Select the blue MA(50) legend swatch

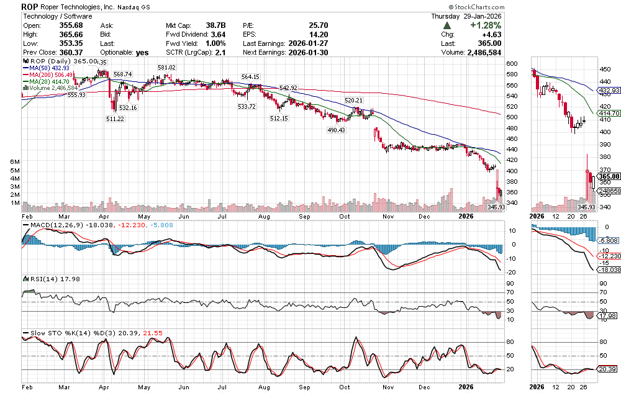point(25,68)
